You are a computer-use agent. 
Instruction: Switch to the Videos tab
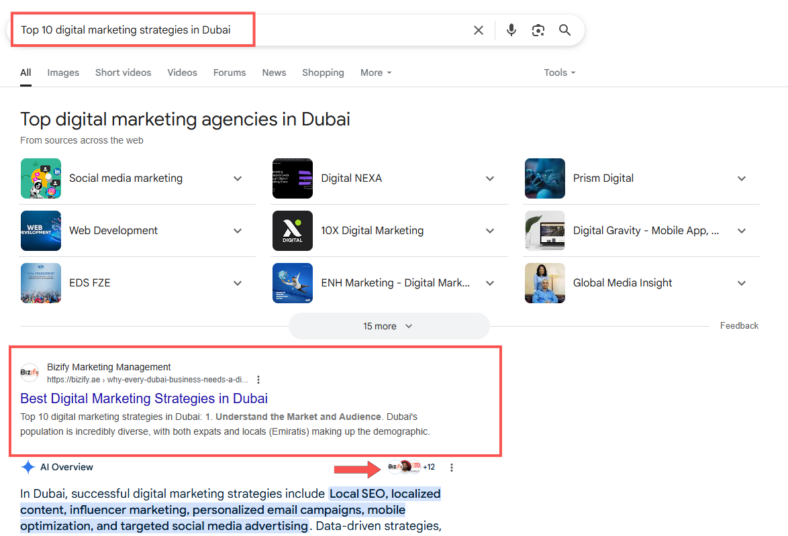pyautogui.click(x=183, y=73)
